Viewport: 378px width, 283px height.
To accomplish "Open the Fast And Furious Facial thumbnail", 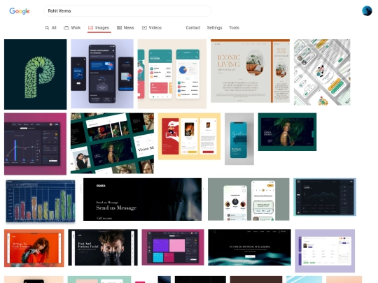I will click(x=103, y=247).
